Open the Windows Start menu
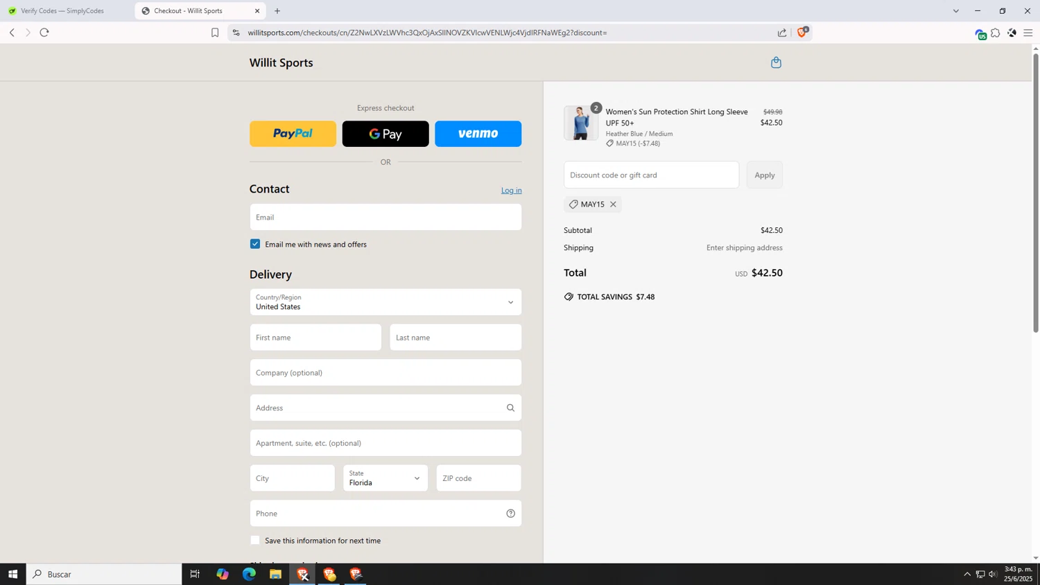This screenshot has width=1040, height=585. click(x=12, y=574)
